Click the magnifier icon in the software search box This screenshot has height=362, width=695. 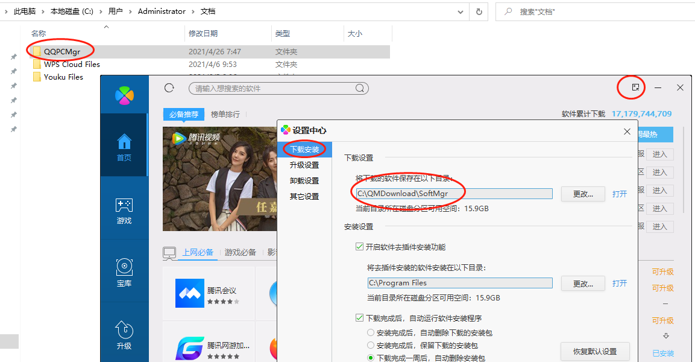click(360, 88)
